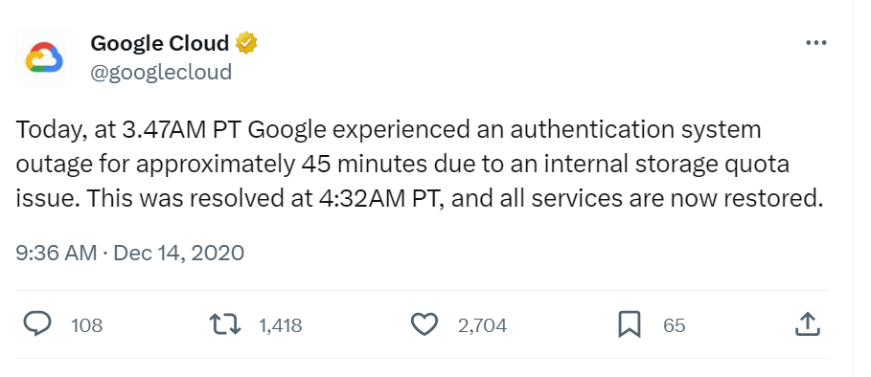Screen dimensions: 871x377
Task: Open the Google Cloud profile avatar
Action: pos(44,57)
